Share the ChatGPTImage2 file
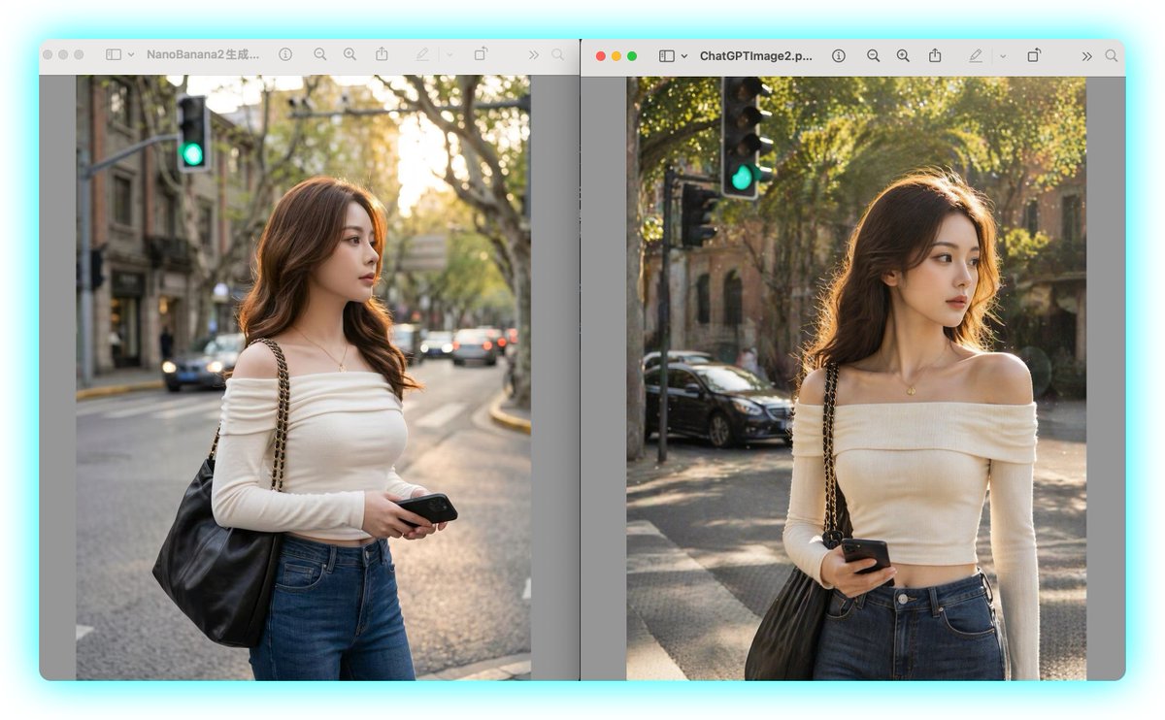The width and height of the screenshot is (1165, 720). [935, 55]
